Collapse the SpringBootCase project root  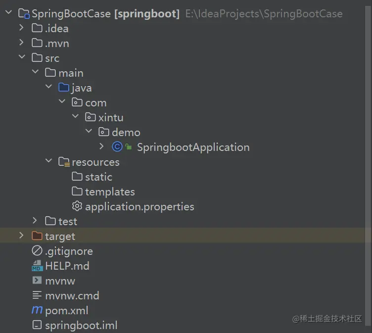click(x=8, y=13)
